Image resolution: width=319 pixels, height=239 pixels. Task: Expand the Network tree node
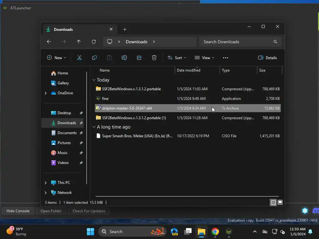click(45, 193)
